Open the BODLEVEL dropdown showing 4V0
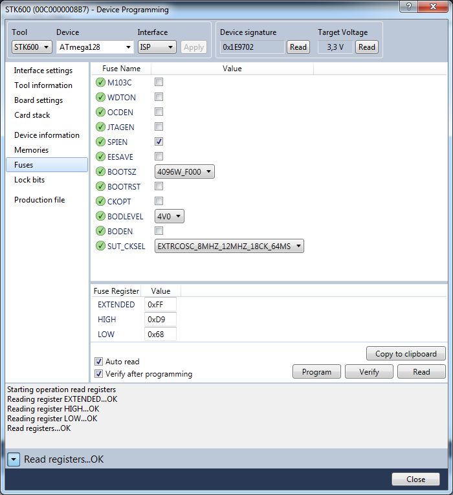Viewport: 453px width, 495px height. (169, 216)
